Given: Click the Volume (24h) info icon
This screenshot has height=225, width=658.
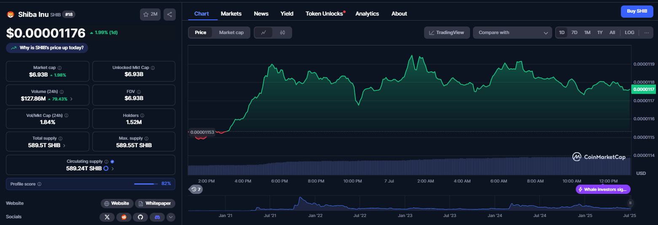Looking at the screenshot, I should (62, 91).
